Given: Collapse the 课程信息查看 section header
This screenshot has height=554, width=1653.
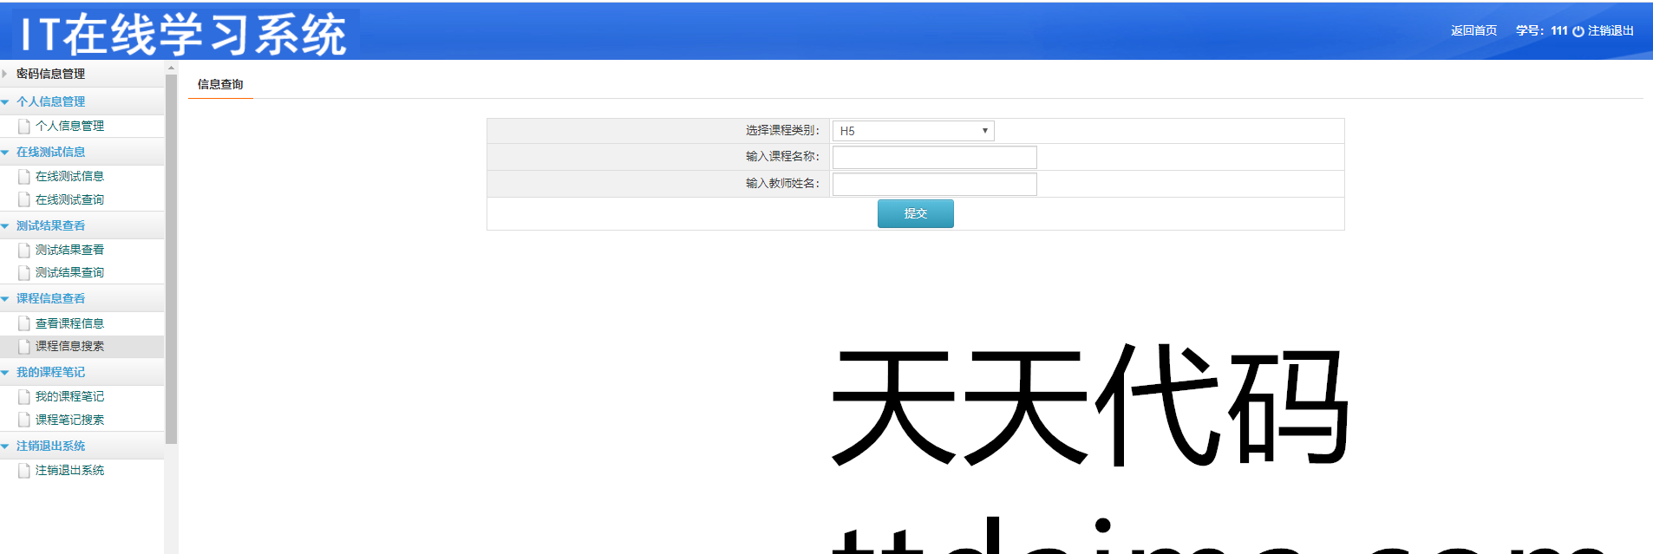Looking at the screenshot, I should pos(50,298).
